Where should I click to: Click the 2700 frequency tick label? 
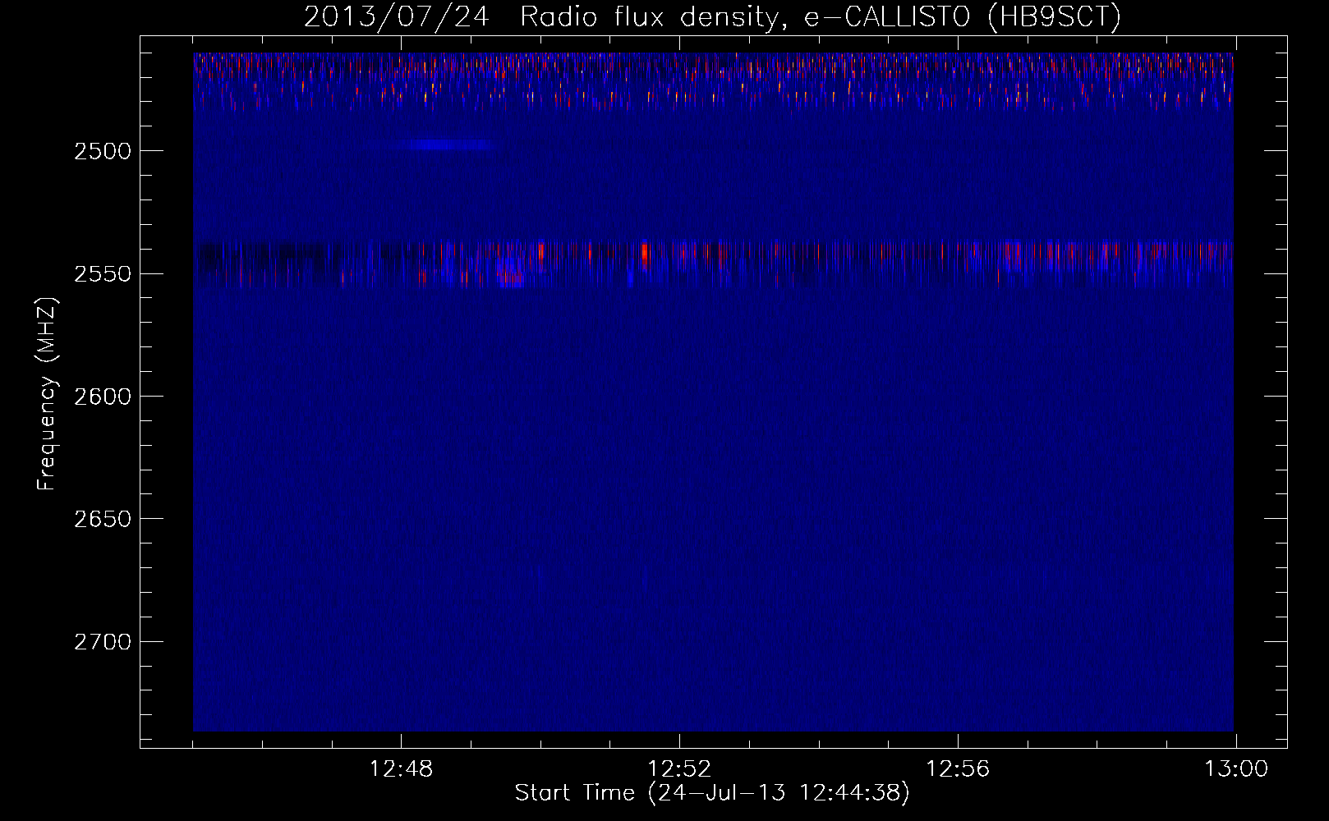(102, 642)
